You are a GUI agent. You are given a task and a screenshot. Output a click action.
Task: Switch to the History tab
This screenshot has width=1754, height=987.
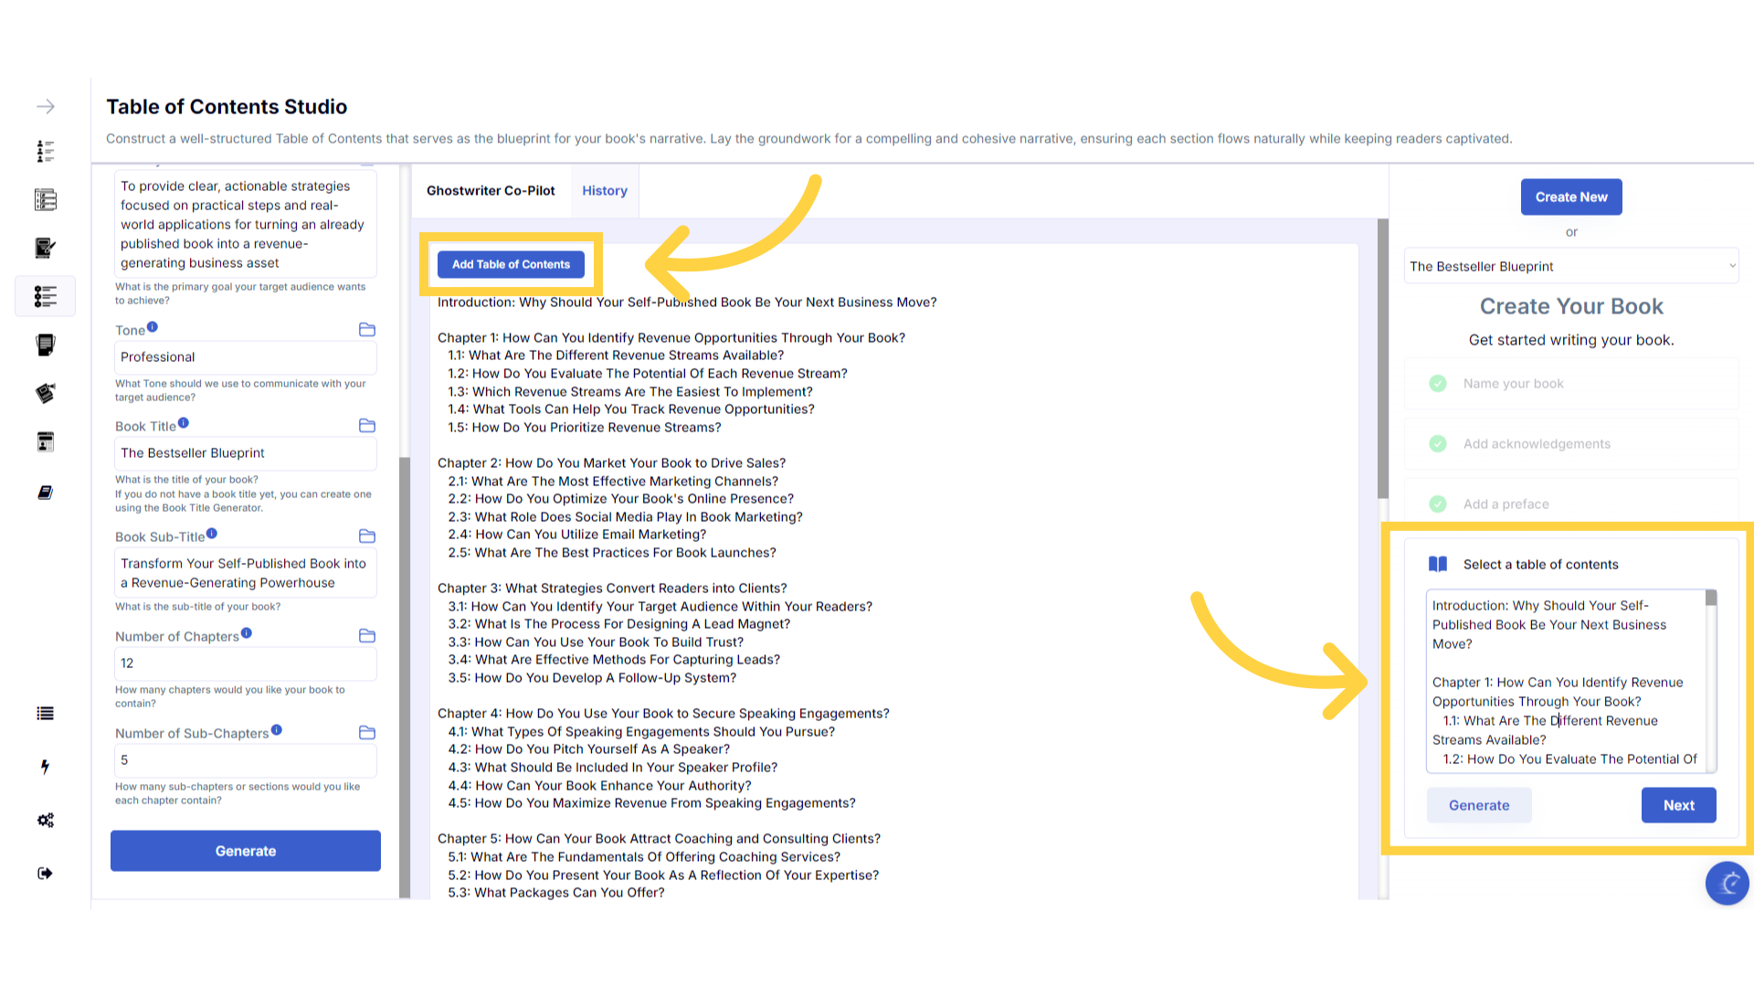tap(605, 191)
